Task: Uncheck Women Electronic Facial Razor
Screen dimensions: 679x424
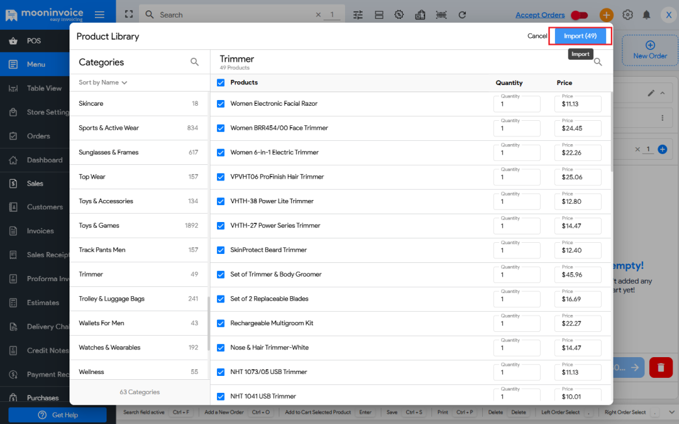Action: coord(221,104)
